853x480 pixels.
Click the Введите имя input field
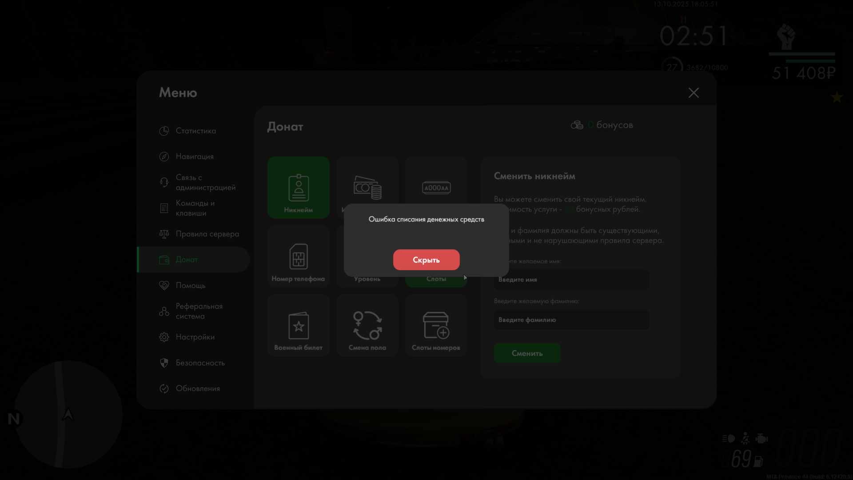571,280
